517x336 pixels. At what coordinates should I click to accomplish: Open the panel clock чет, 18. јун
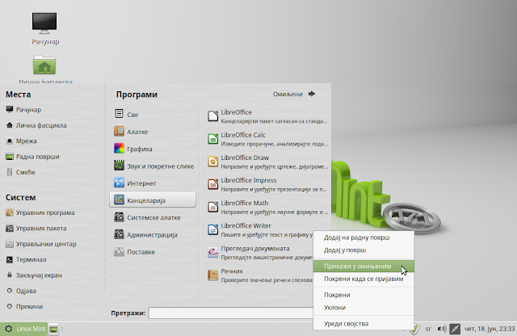[x=489, y=329]
